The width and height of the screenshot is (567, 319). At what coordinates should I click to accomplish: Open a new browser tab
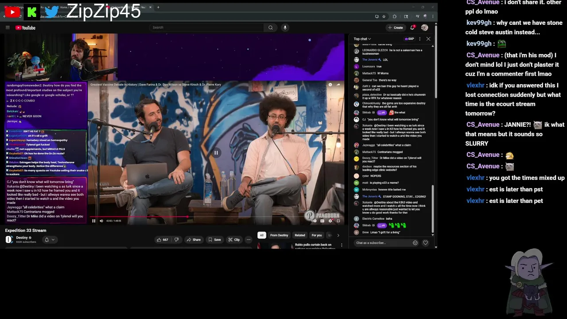point(158,7)
